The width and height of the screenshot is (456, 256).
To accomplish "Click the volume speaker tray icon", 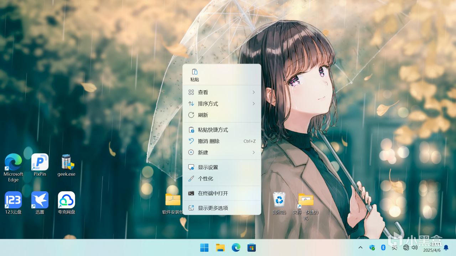I will (414, 247).
